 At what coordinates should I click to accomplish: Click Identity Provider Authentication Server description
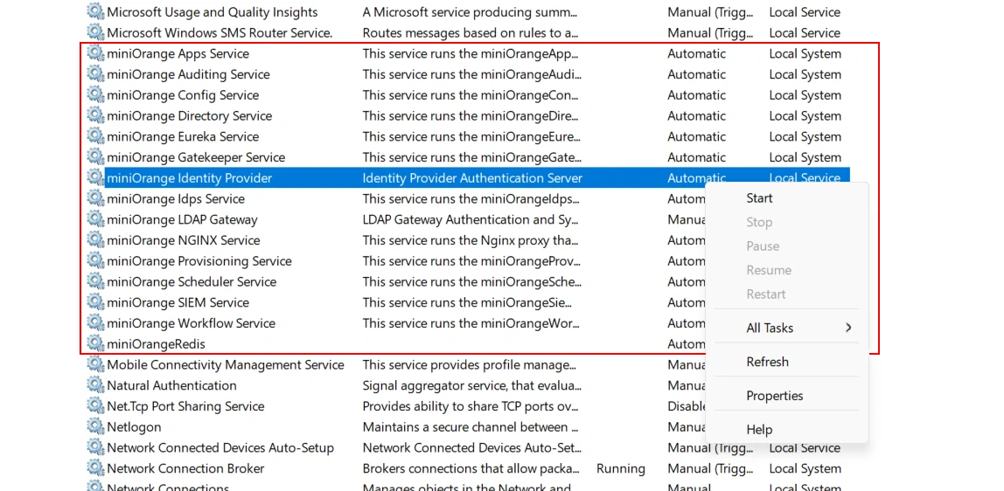(x=472, y=177)
